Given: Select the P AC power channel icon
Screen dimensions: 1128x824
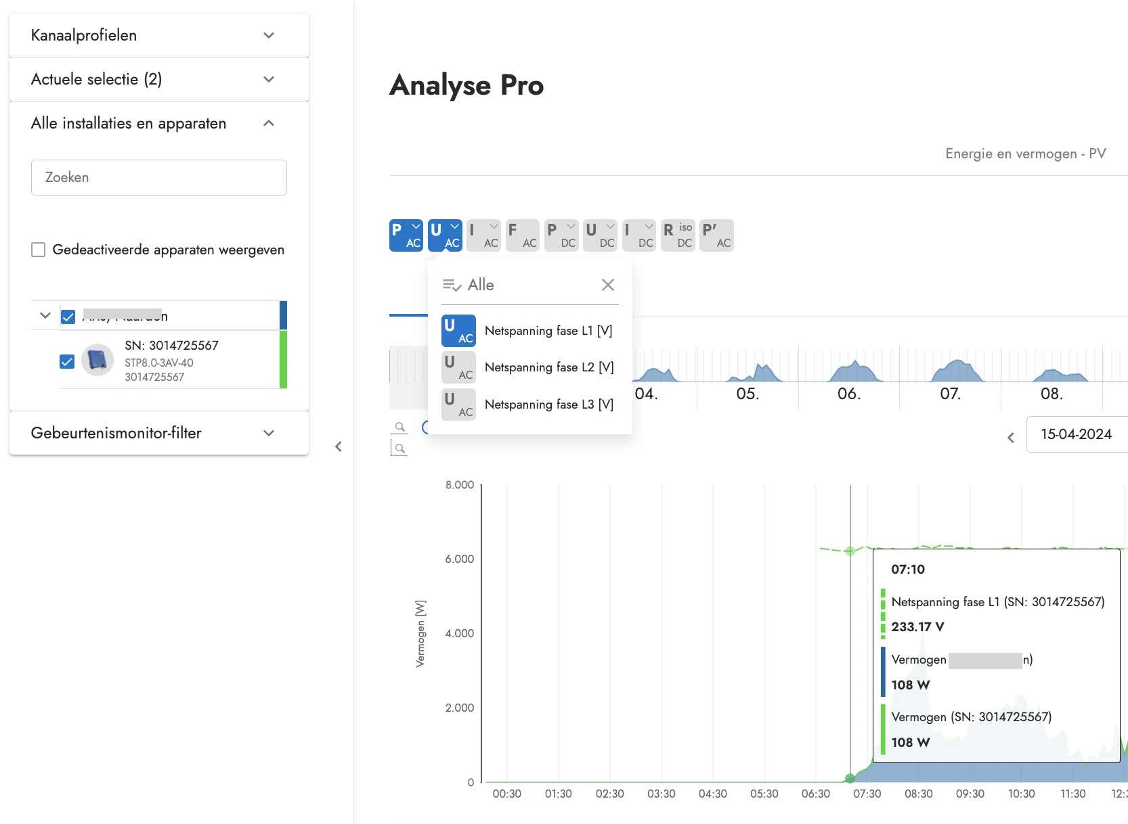Looking at the screenshot, I should pyautogui.click(x=406, y=235).
